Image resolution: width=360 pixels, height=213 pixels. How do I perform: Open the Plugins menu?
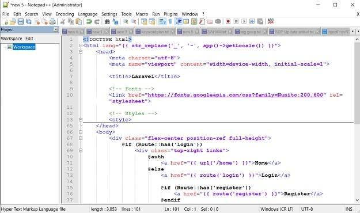pyautogui.click(x=170, y=14)
